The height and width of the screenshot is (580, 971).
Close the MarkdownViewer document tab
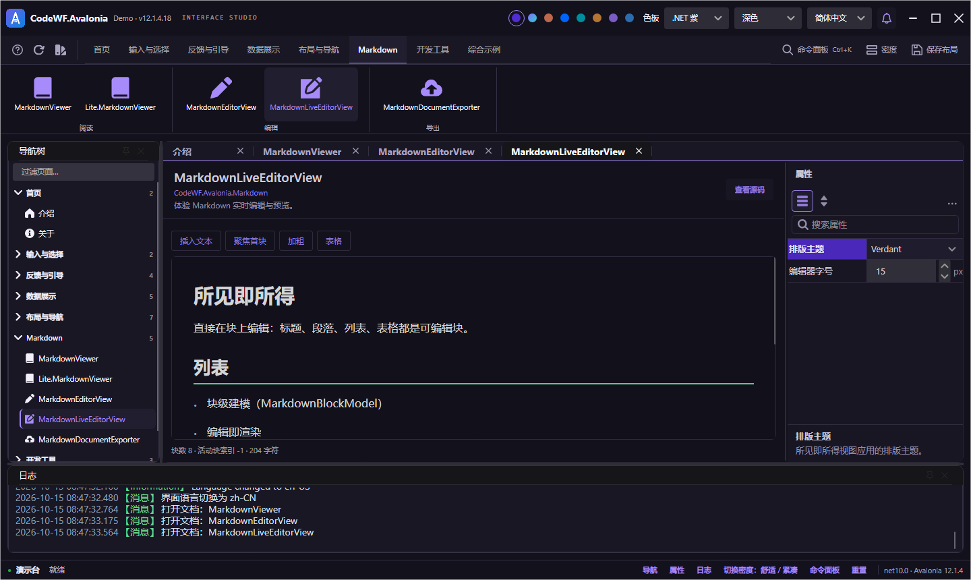(x=355, y=151)
